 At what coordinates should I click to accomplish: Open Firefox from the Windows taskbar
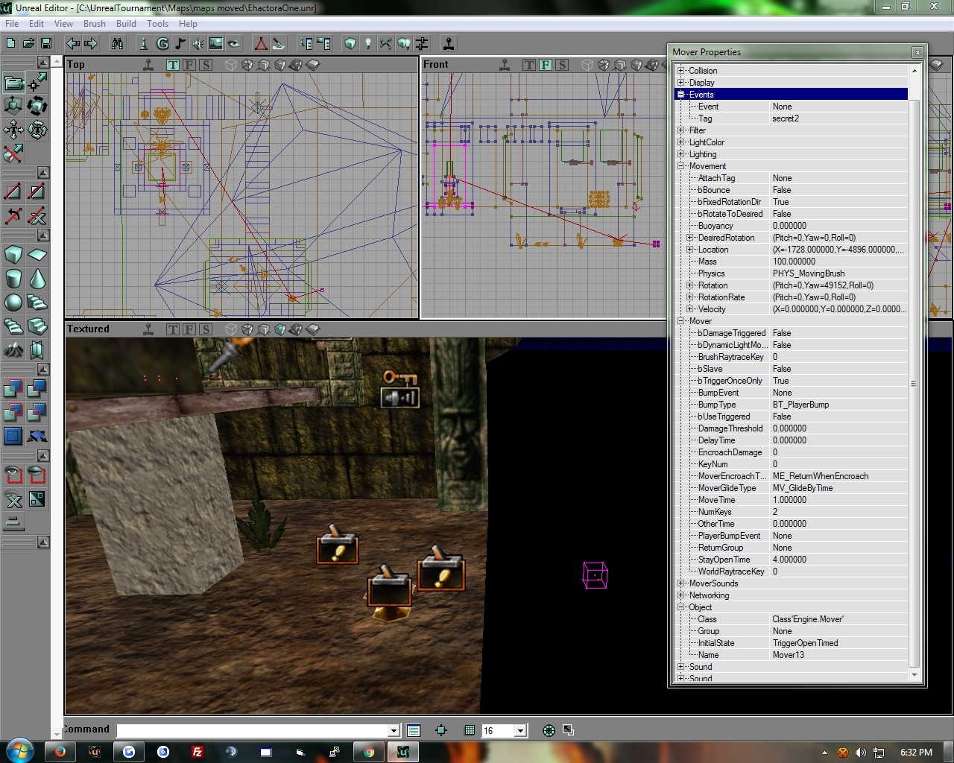point(60,752)
